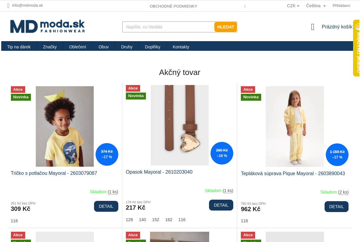This screenshot has width=364, height=242.
Task: Click the 374 Kč −17 % discount badge
Action: click(x=107, y=154)
